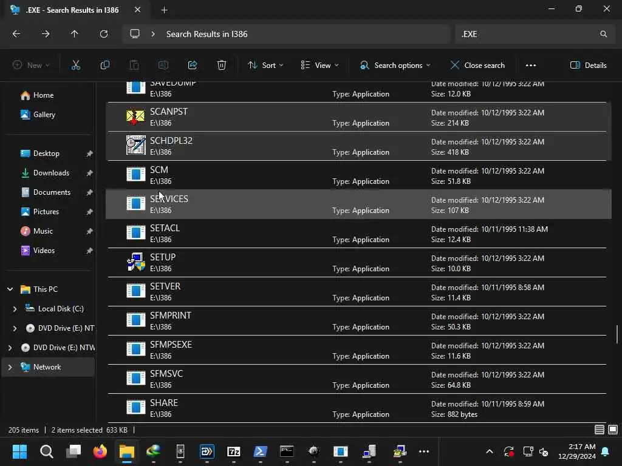Click the This PC label in the tree
Screen dimensions: 622x466
tap(45, 289)
